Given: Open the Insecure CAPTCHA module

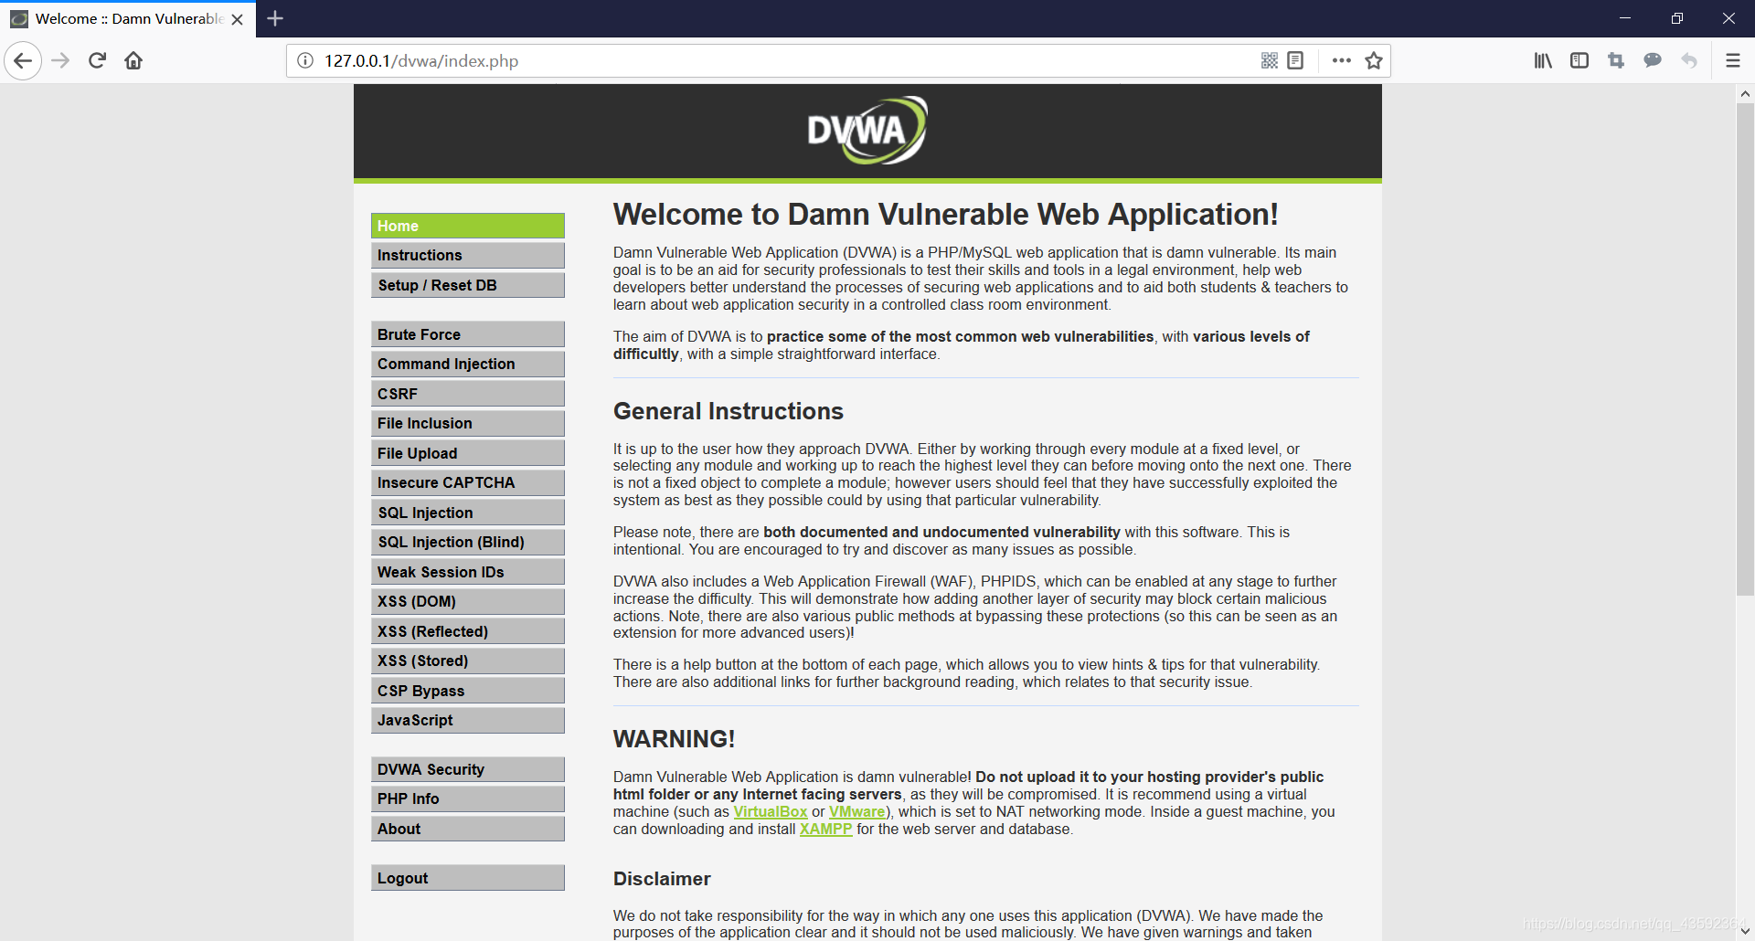Looking at the screenshot, I should [468, 482].
